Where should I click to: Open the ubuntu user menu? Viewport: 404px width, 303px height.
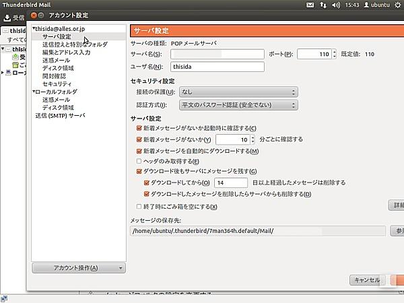(376, 5)
